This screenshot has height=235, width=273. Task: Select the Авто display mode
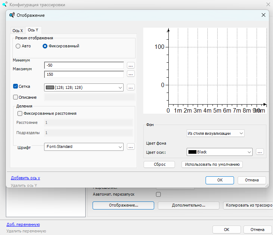pyautogui.click(x=18, y=46)
